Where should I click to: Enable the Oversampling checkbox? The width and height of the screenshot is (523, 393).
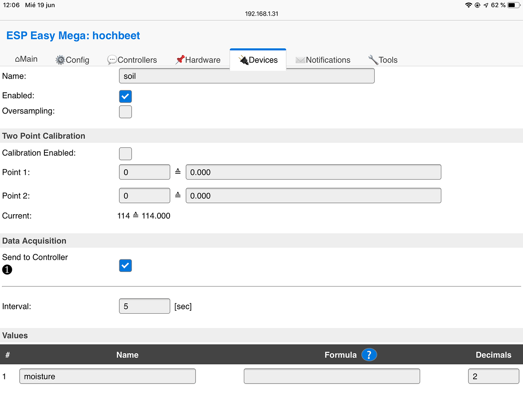[125, 112]
